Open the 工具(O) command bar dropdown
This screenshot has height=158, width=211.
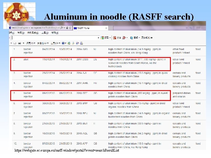(x=55, y=43)
